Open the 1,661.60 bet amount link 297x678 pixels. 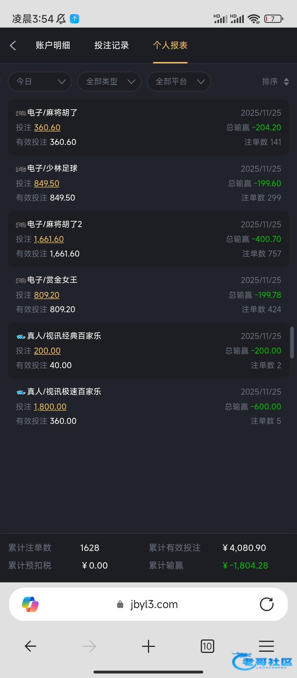click(x=49, y=239)
